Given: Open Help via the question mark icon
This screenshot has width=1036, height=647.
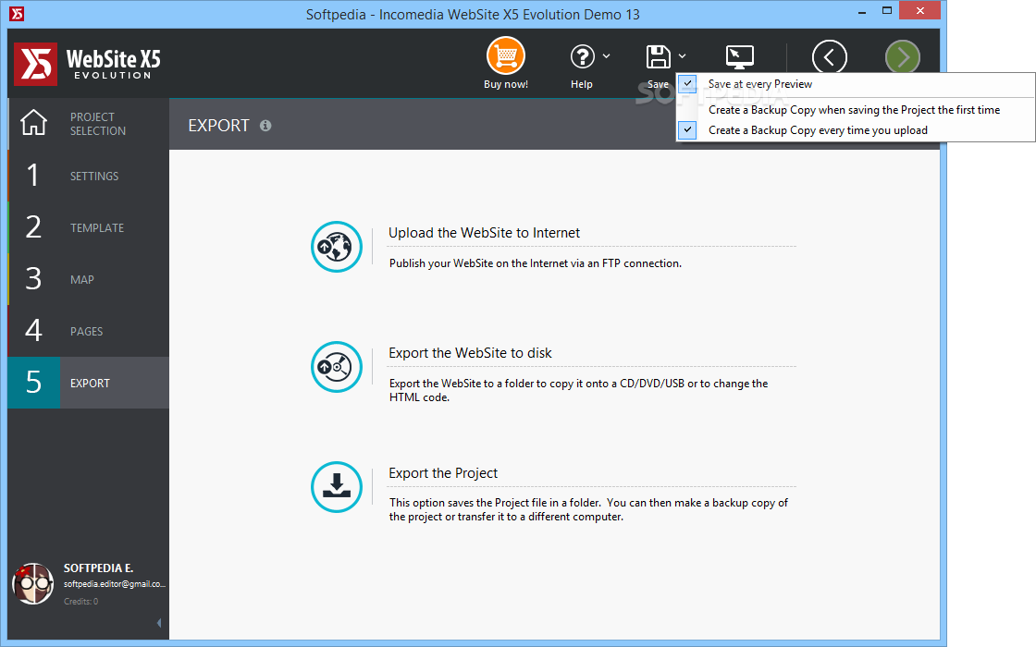Looking at the screenshot, I should (582, 56).
